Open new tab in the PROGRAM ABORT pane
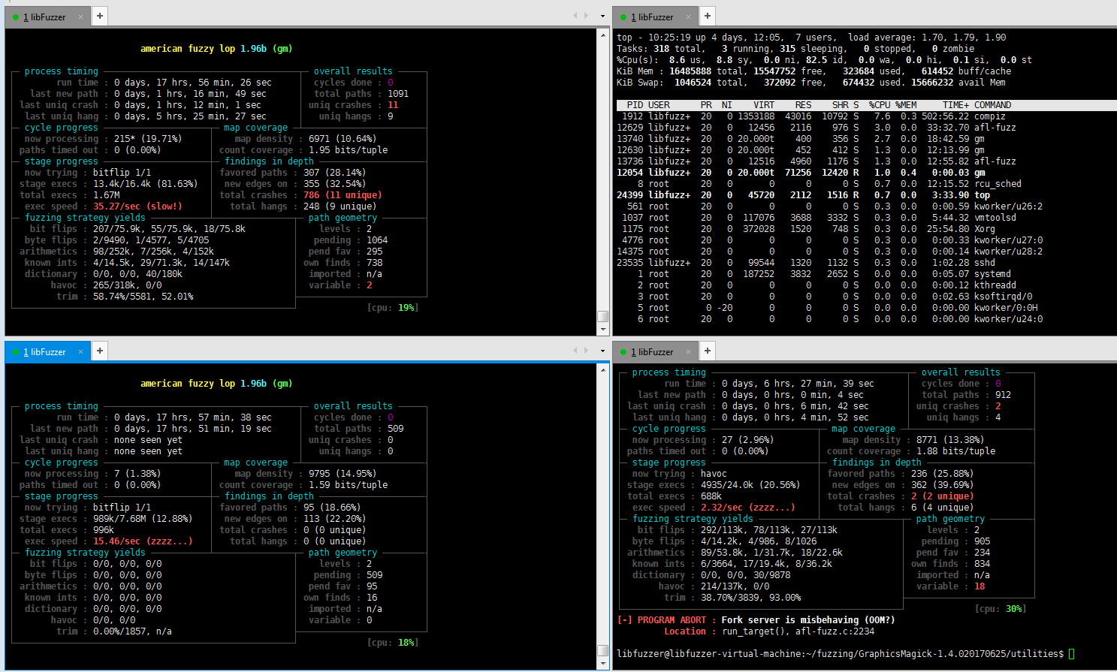Viewport: 1117px width, 672px height. 708,351
